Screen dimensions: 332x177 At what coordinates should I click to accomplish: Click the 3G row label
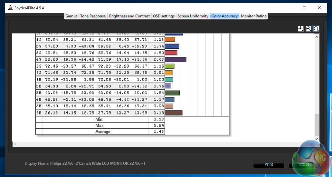39,53
